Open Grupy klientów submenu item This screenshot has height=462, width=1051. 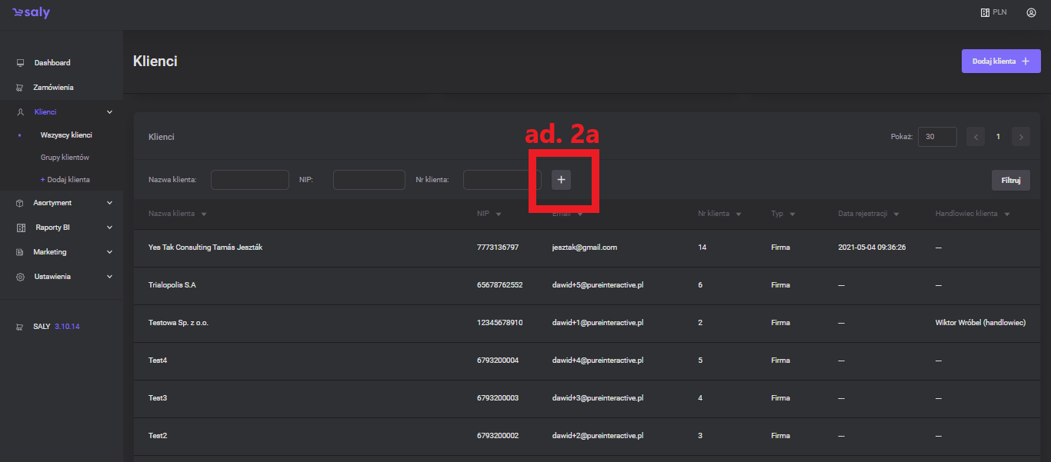pos(65,158)
